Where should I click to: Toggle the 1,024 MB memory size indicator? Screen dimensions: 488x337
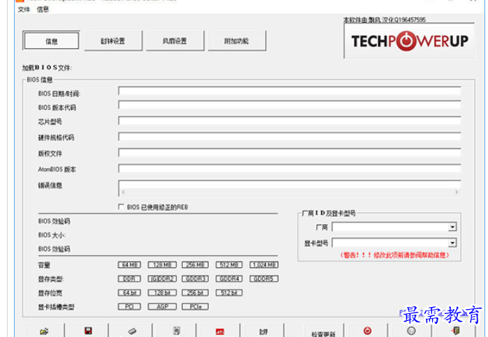pyautogui.click(x=264, y=265)
